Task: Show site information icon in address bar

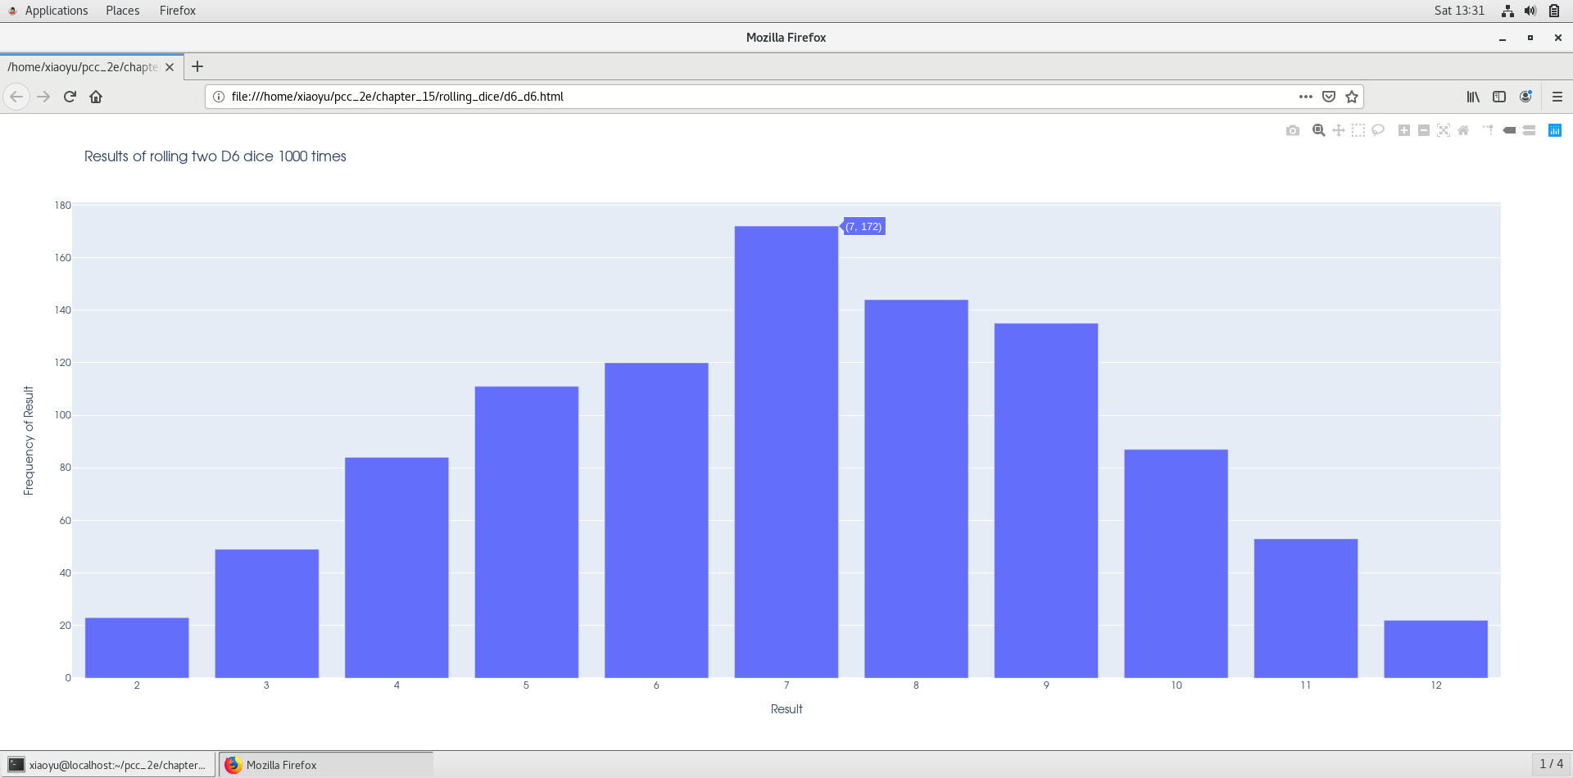Action: tap(219, 97)
